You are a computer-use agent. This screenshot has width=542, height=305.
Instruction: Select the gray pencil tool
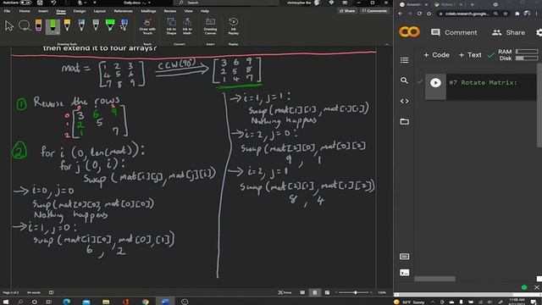pyautogui.click(x=96, y=26)
